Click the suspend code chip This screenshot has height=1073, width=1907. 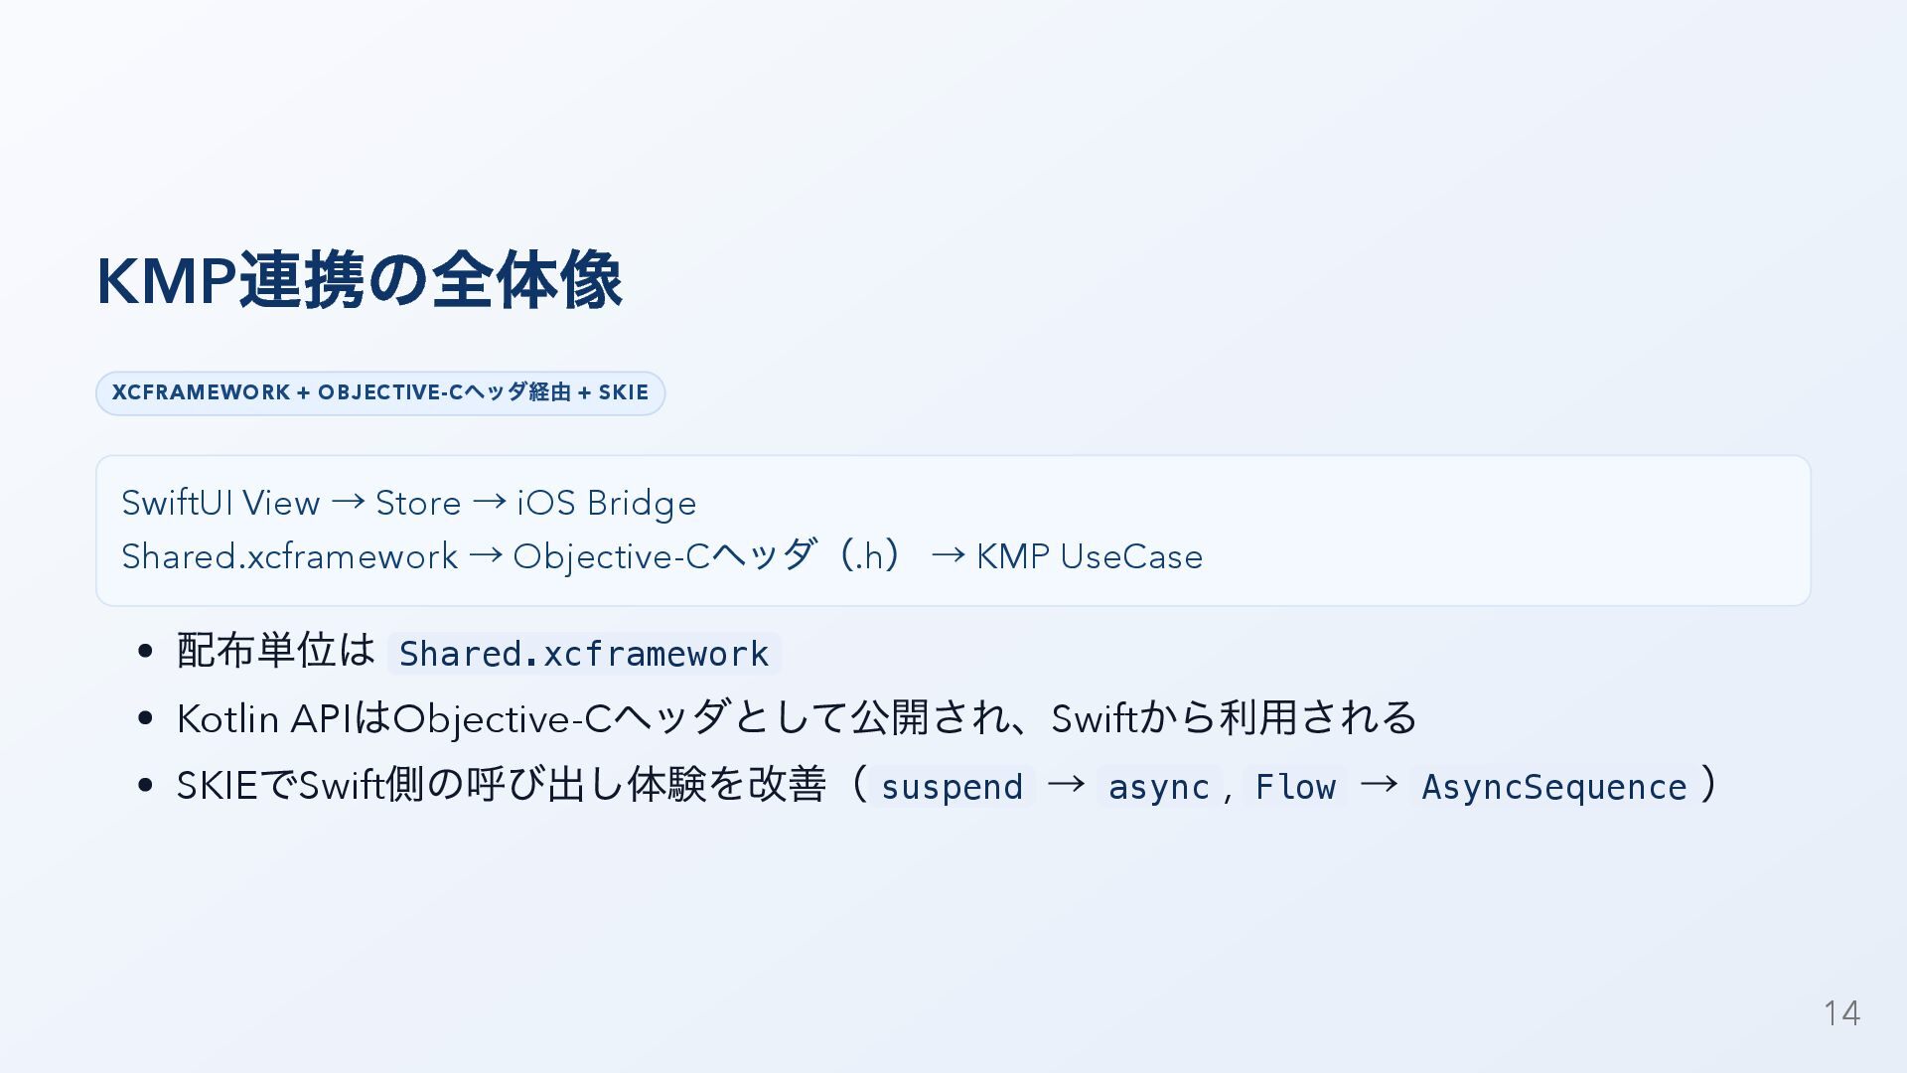coord(952,787)
